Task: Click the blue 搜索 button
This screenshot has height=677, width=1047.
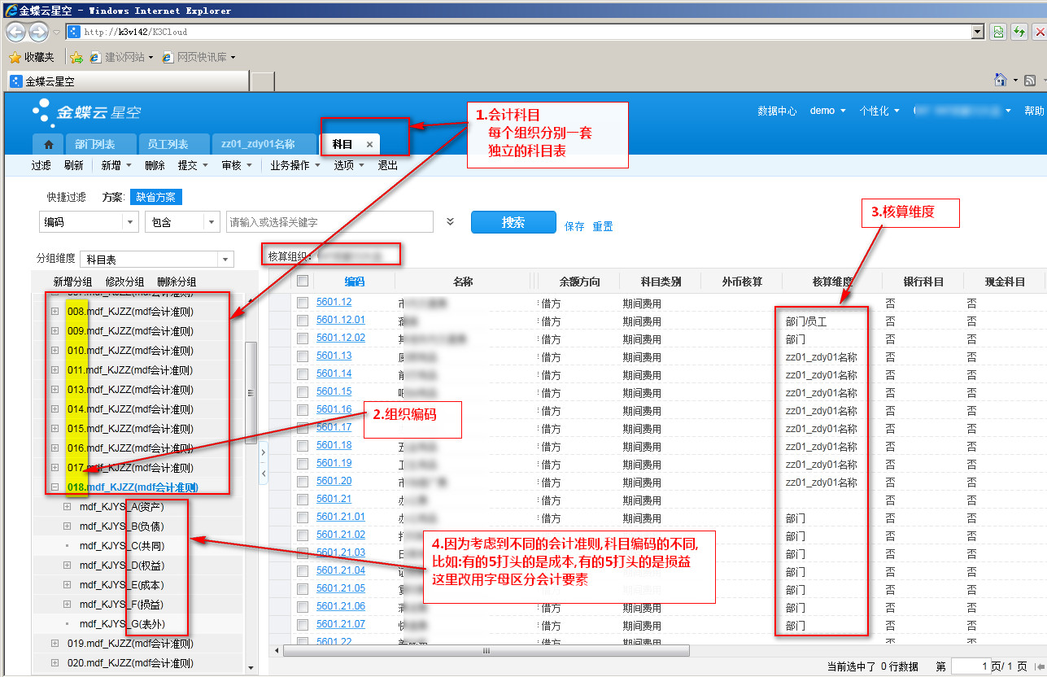Action: point(513,222)
